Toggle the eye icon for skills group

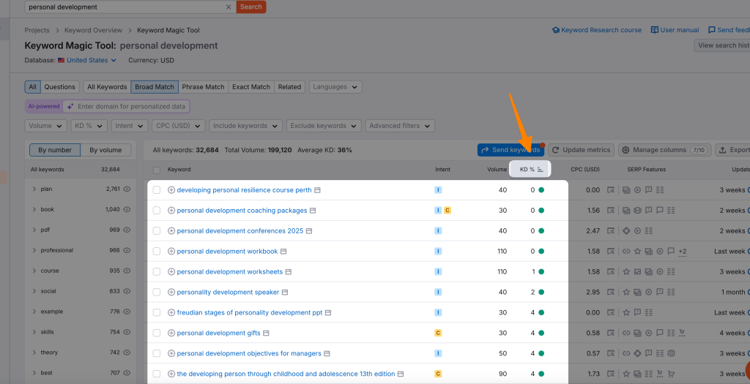(127, 332)
